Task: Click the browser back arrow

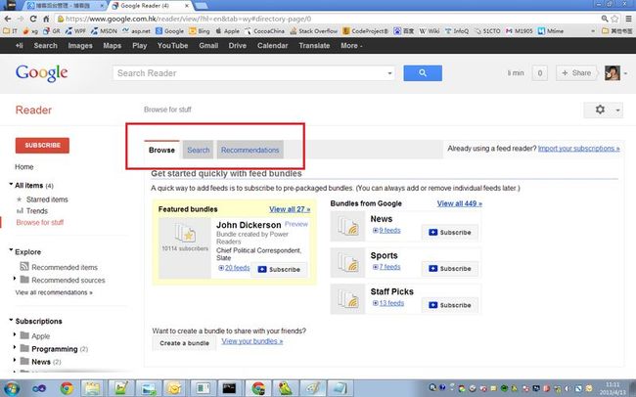Action: coord(8,19)
